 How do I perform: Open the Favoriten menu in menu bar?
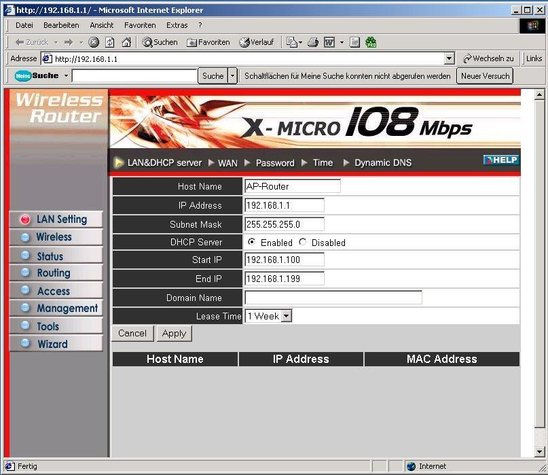tap(140, 25)
